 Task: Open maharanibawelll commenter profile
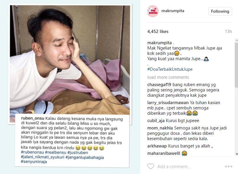pos(164,153)
